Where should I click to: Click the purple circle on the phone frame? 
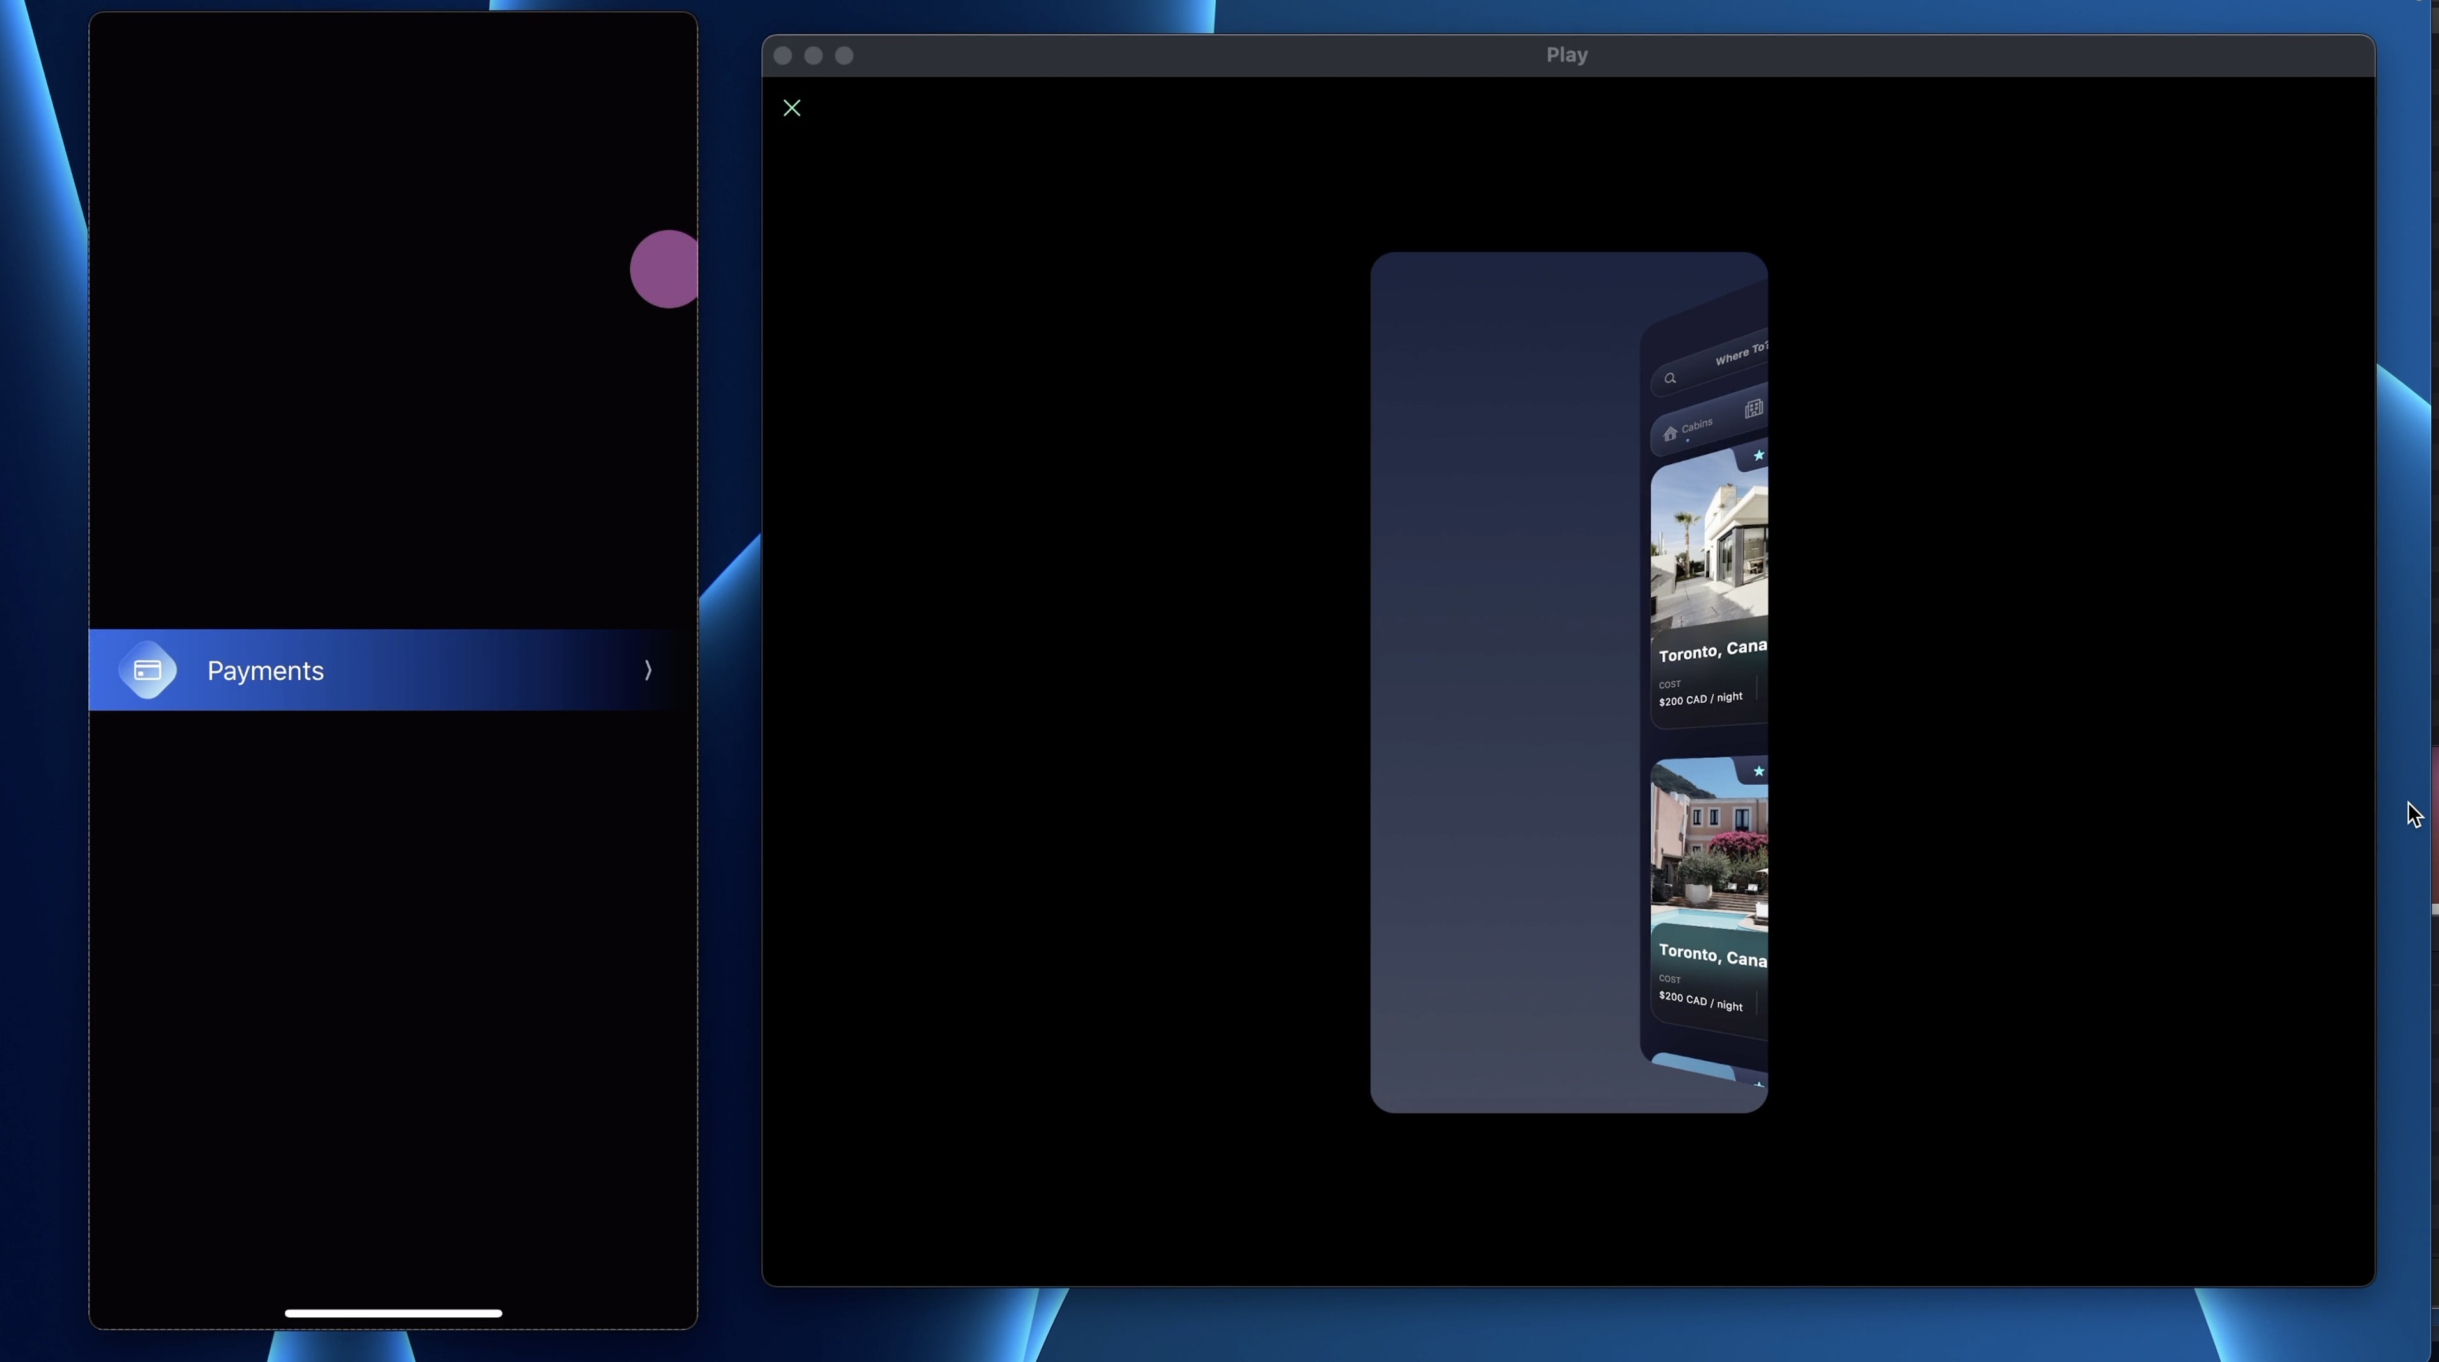tap(664, 269)
